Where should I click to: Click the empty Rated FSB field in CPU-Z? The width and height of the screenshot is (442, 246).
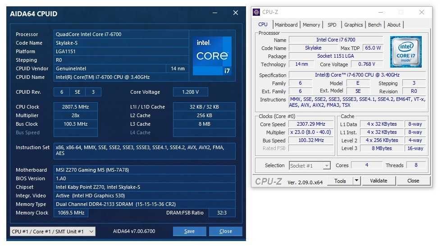tap(311, 148)
